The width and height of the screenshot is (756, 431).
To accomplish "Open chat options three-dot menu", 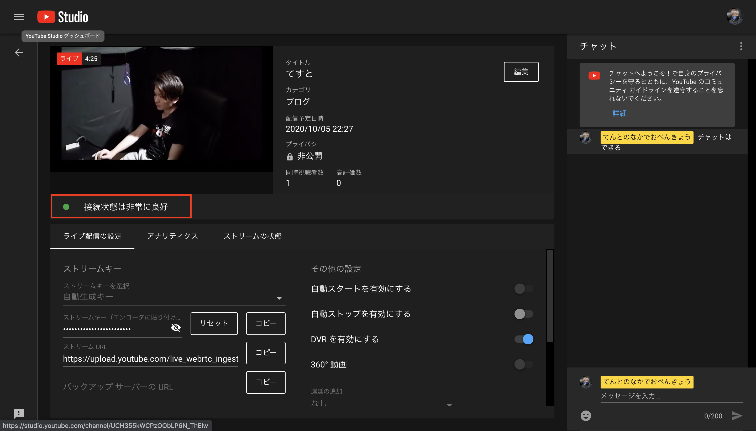I will point(741,46).
